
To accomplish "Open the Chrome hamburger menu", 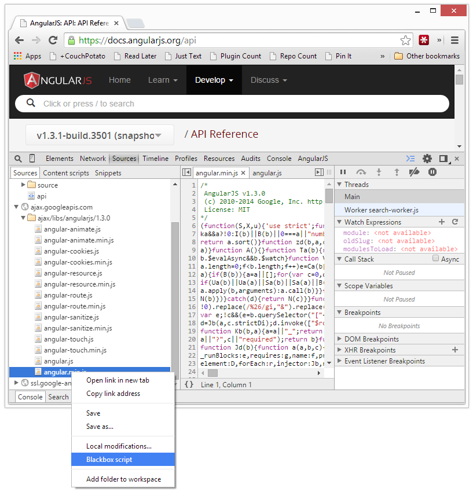I will coord(455,40).
